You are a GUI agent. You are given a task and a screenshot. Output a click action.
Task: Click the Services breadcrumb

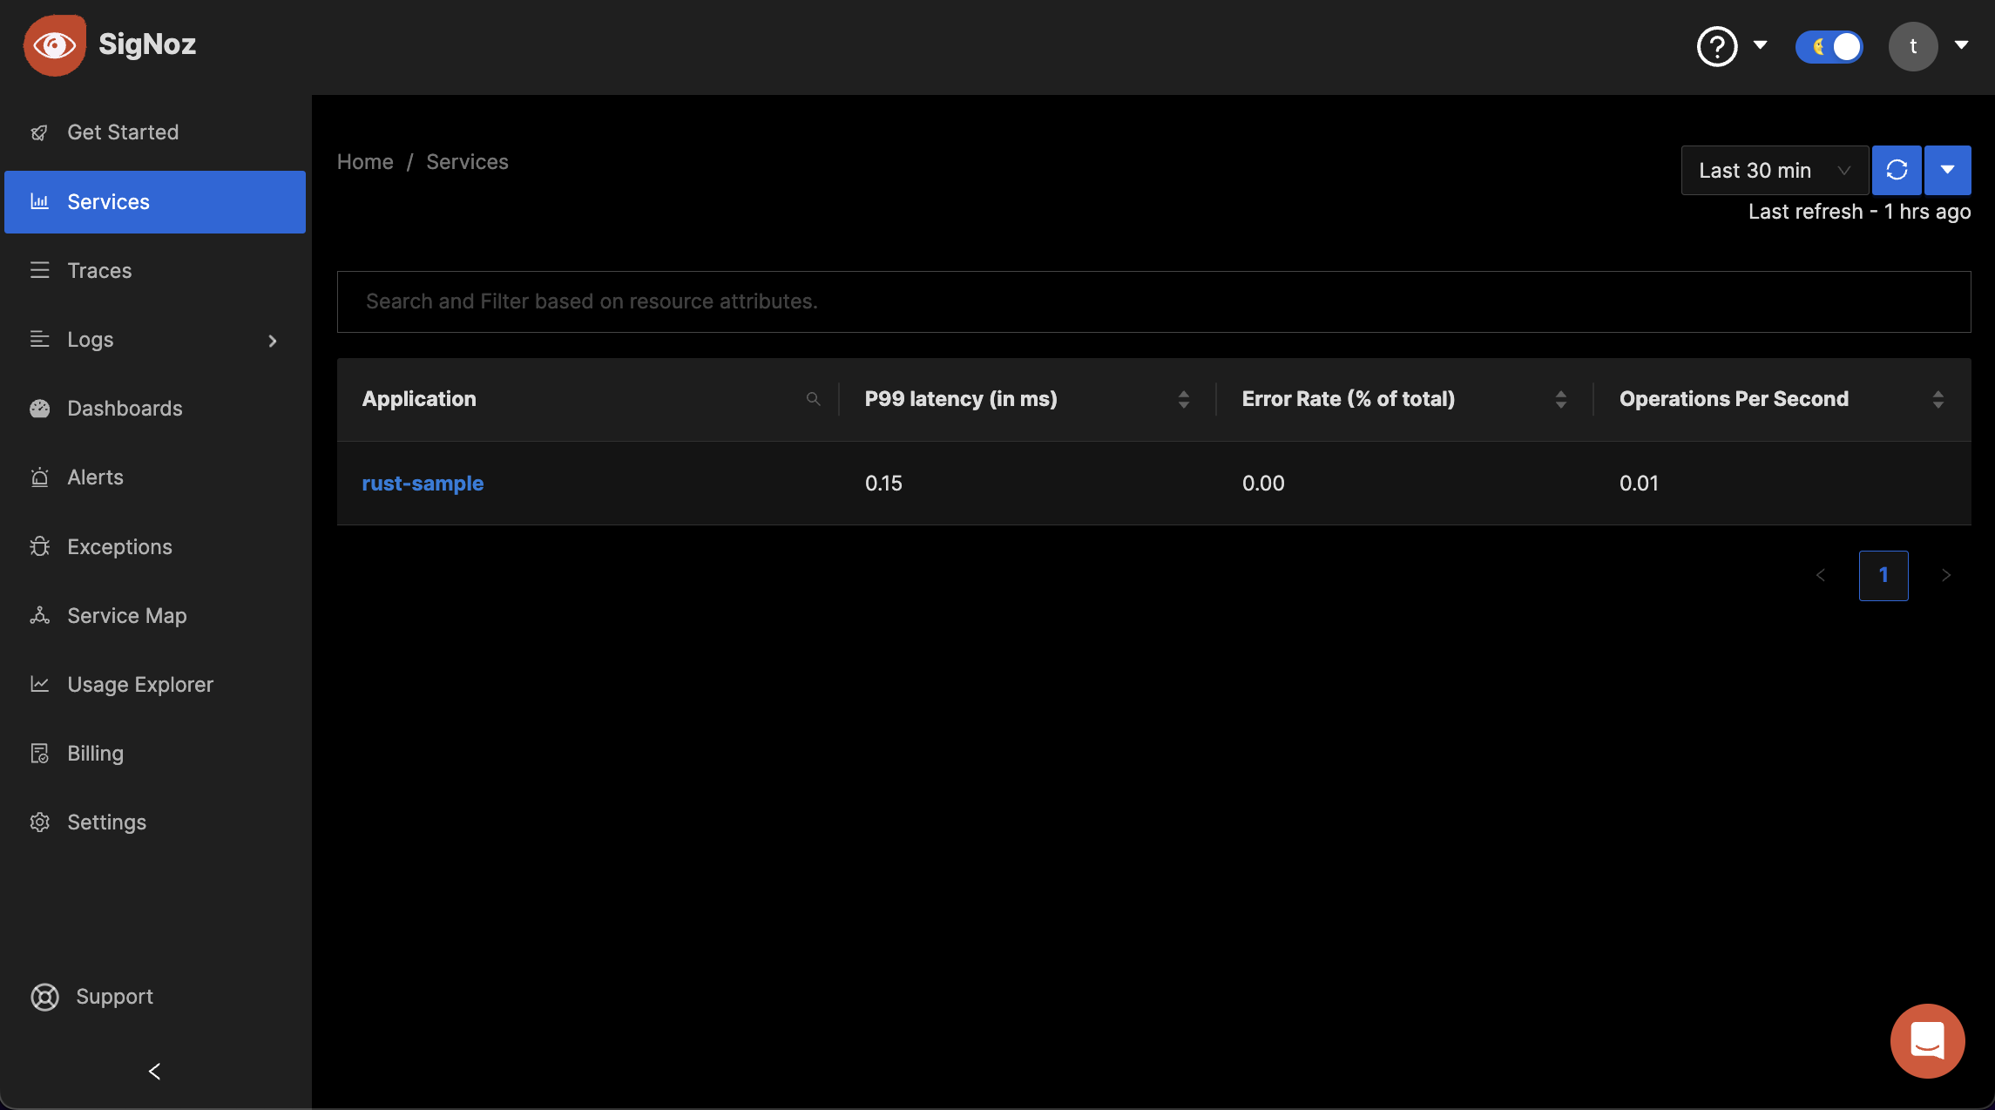point(467,162)
